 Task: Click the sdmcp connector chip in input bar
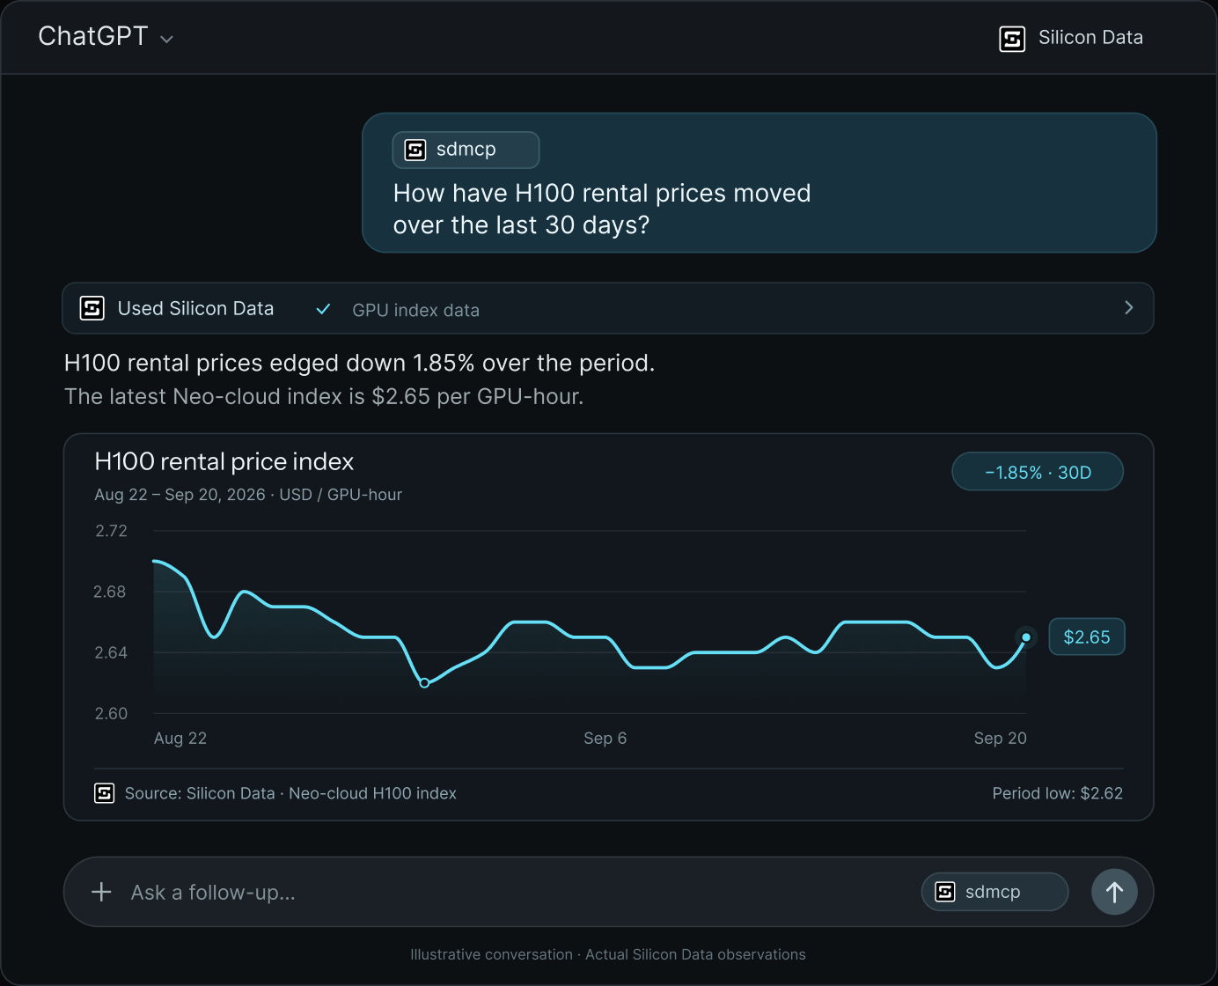click(x=994, y=892)
